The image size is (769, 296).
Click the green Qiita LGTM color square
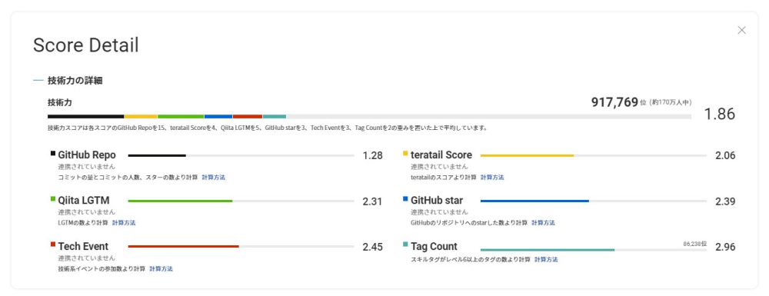tap(53, 199)
